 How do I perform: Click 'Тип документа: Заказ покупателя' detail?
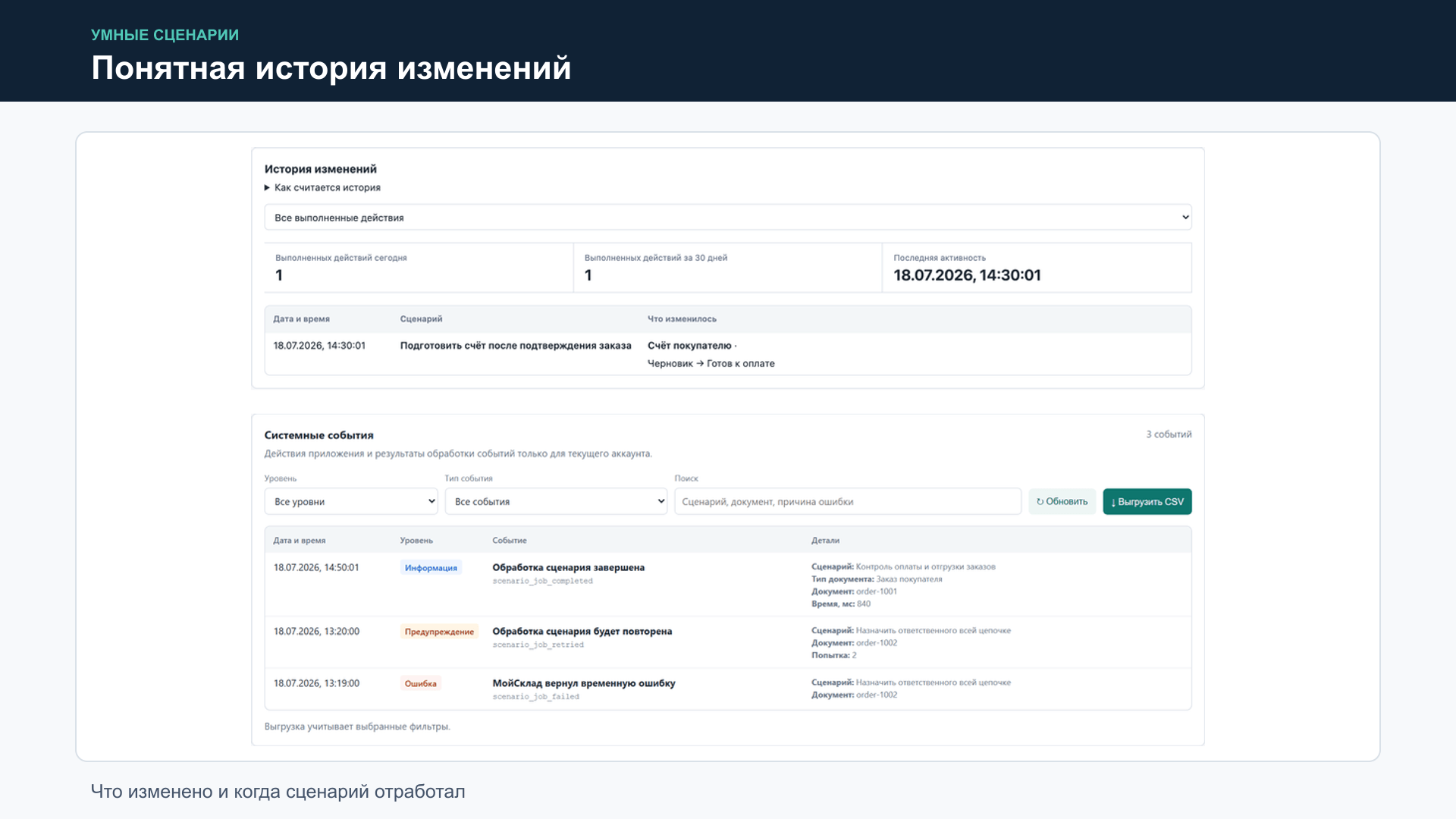877,579
